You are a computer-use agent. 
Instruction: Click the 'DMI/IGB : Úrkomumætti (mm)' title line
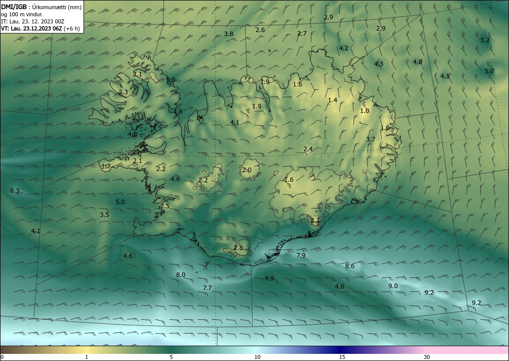(41, 7)
